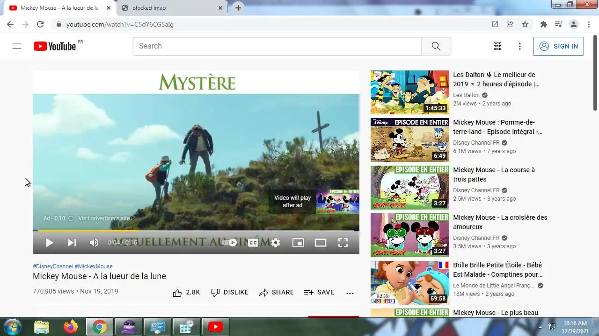This screenshot has height=336, width=599.
Task: Click the address bar URL
Action: 120,24
